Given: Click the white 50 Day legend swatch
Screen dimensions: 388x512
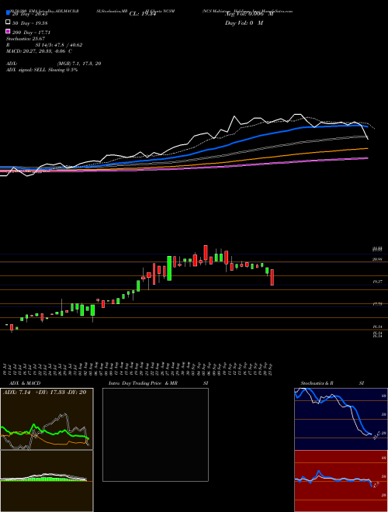Looking at the screenshot, I should click(x=9, y=22).
